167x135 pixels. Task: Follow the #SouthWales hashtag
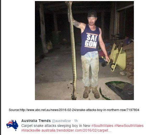click(102, 126)
